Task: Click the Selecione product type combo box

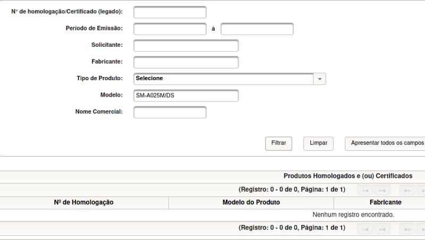Action: coord(229,79)
